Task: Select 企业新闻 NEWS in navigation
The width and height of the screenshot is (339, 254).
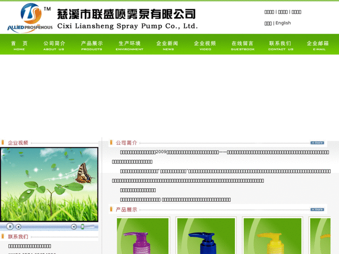Action: coord(167,46)
